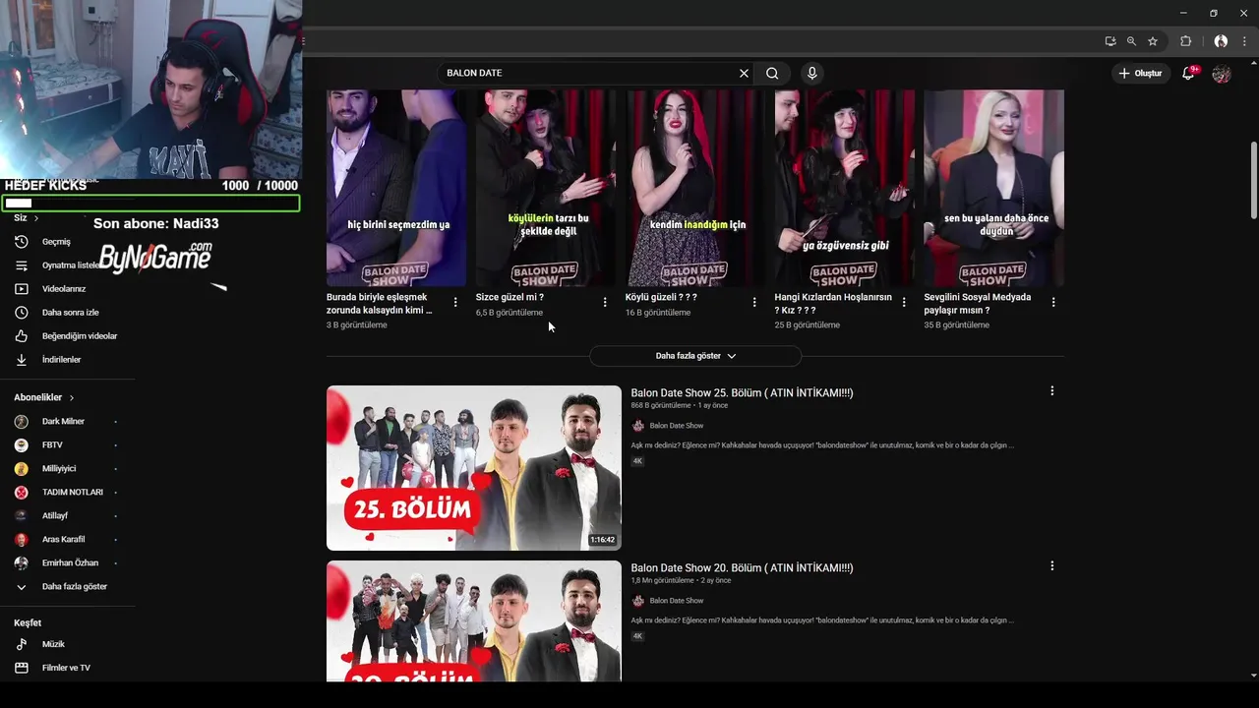This screenshot has width=1259, height=708.
Task: Click Balon Date Show avatar under 25. Bölüm
Action: click(637, 426)
